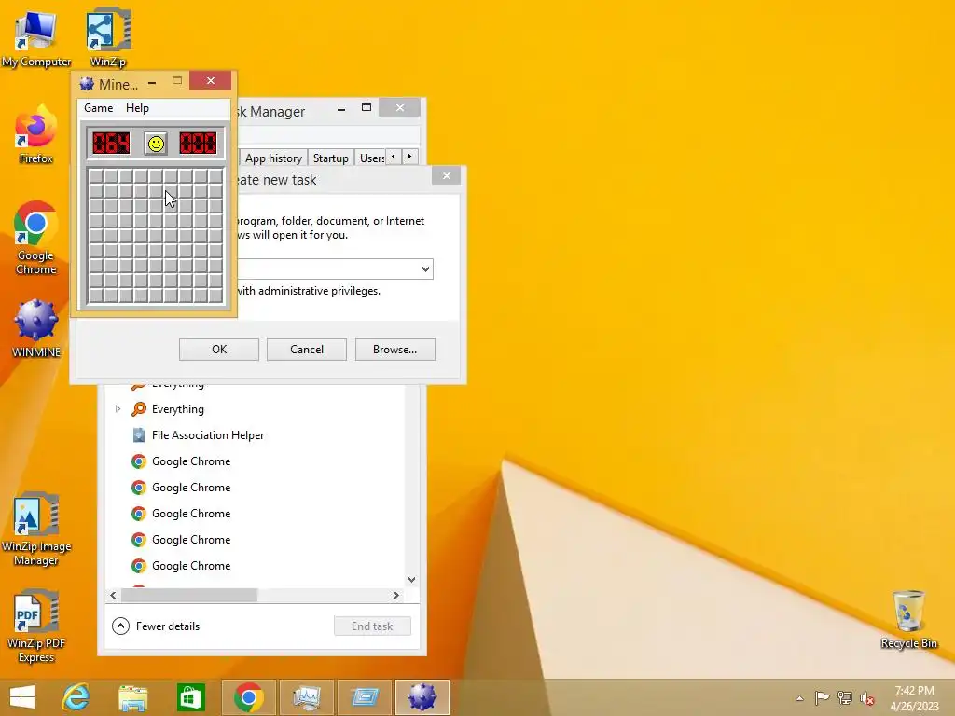Select WinZip PDF Express desktop icon

coord(36,626)
